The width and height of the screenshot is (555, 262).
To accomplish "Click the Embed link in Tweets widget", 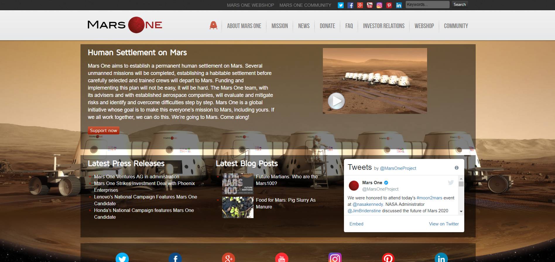I will [356, 224].
